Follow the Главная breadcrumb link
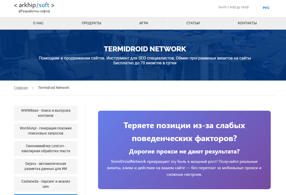 click(21, 88)
